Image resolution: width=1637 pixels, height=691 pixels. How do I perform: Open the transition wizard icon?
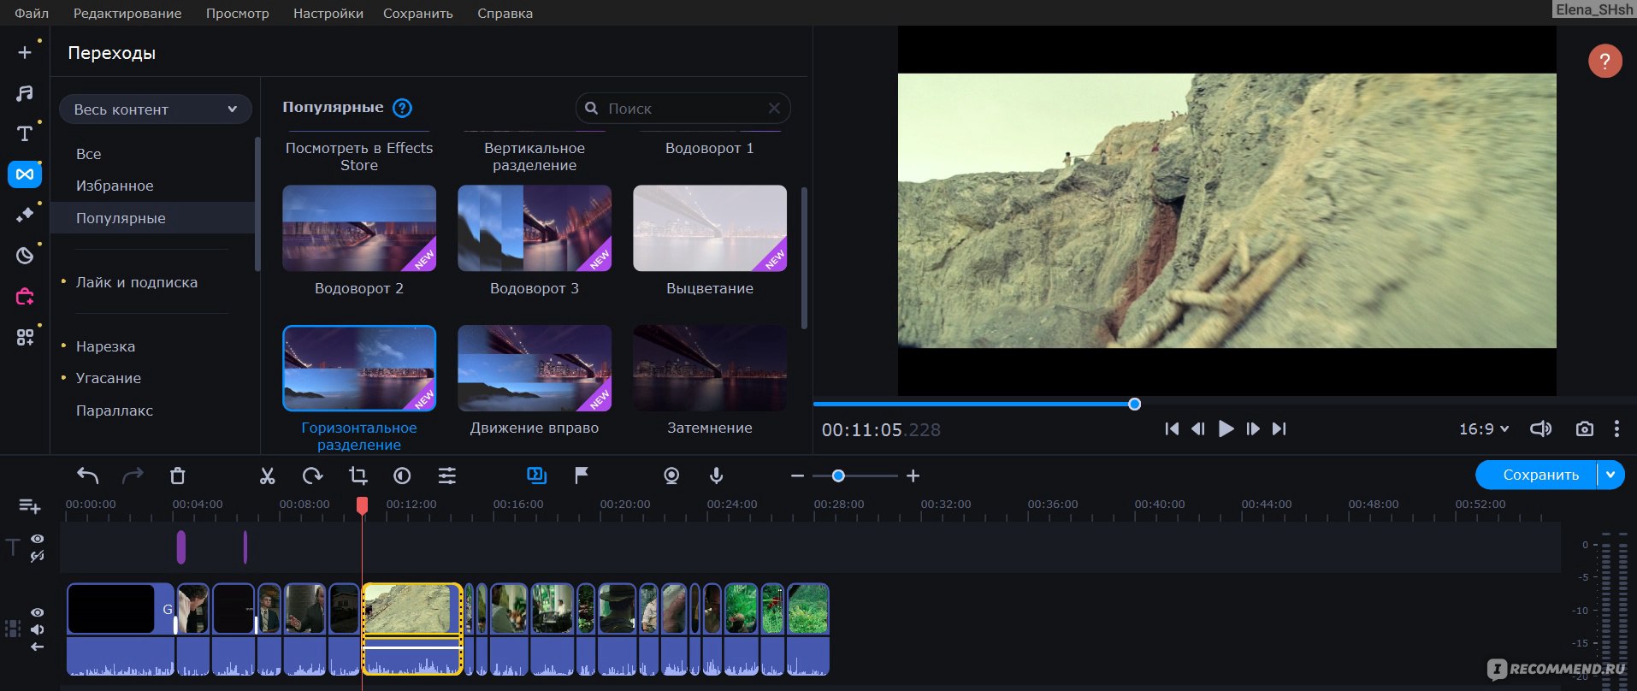(536, 475)
